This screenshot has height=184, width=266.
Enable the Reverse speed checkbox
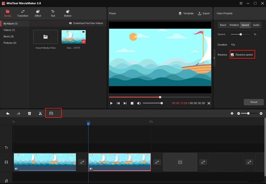pos(232,54)
